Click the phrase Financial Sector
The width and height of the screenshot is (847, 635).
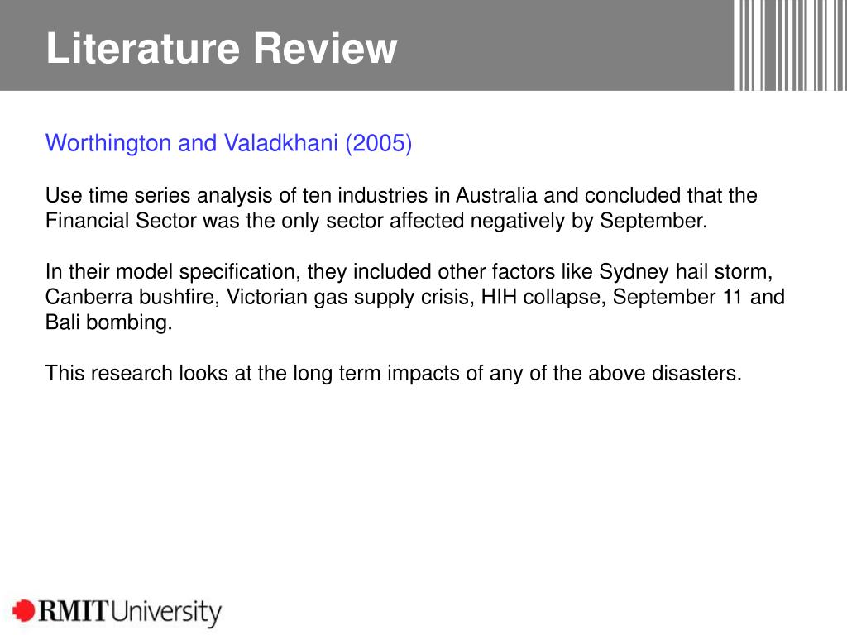[x=121, y=220]
